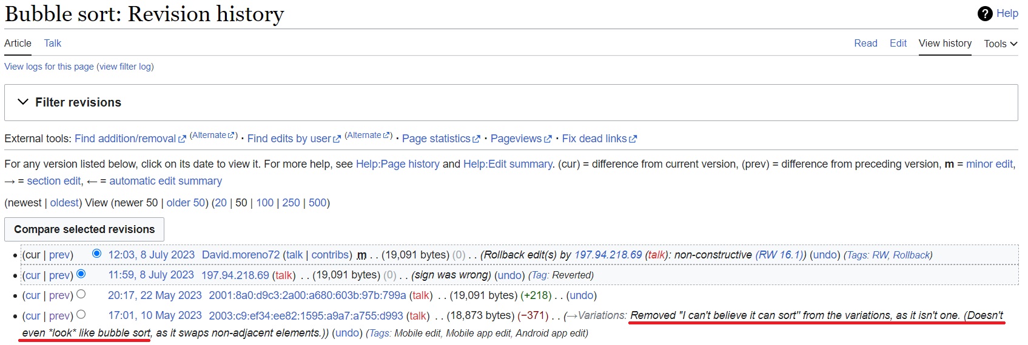Viewport: 1028px width, 345px height.
Task: Select radio button for 12:03, 8 July 2023 revision
Action: point(96,254)
